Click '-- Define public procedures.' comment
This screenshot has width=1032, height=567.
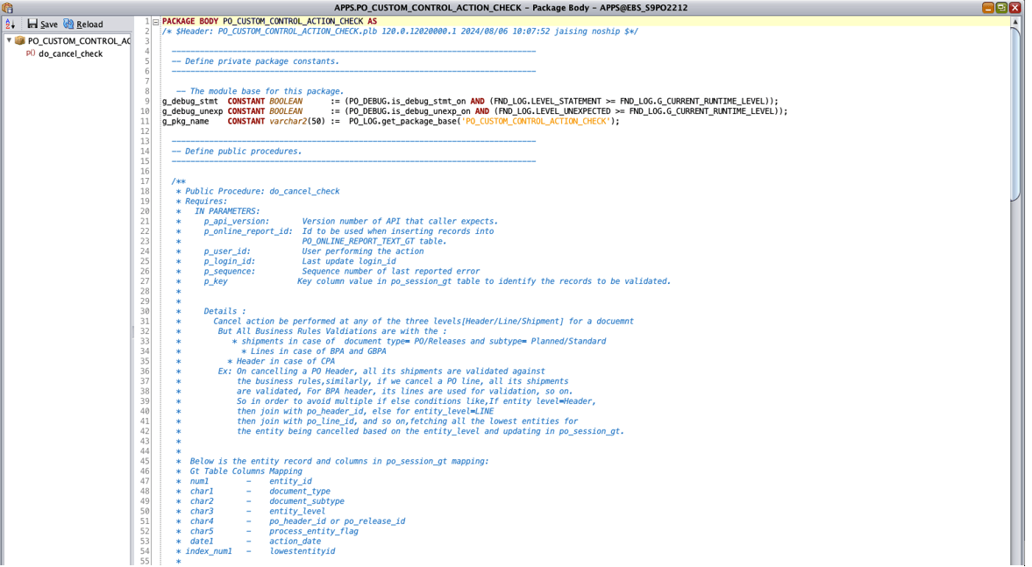(236, 152)
